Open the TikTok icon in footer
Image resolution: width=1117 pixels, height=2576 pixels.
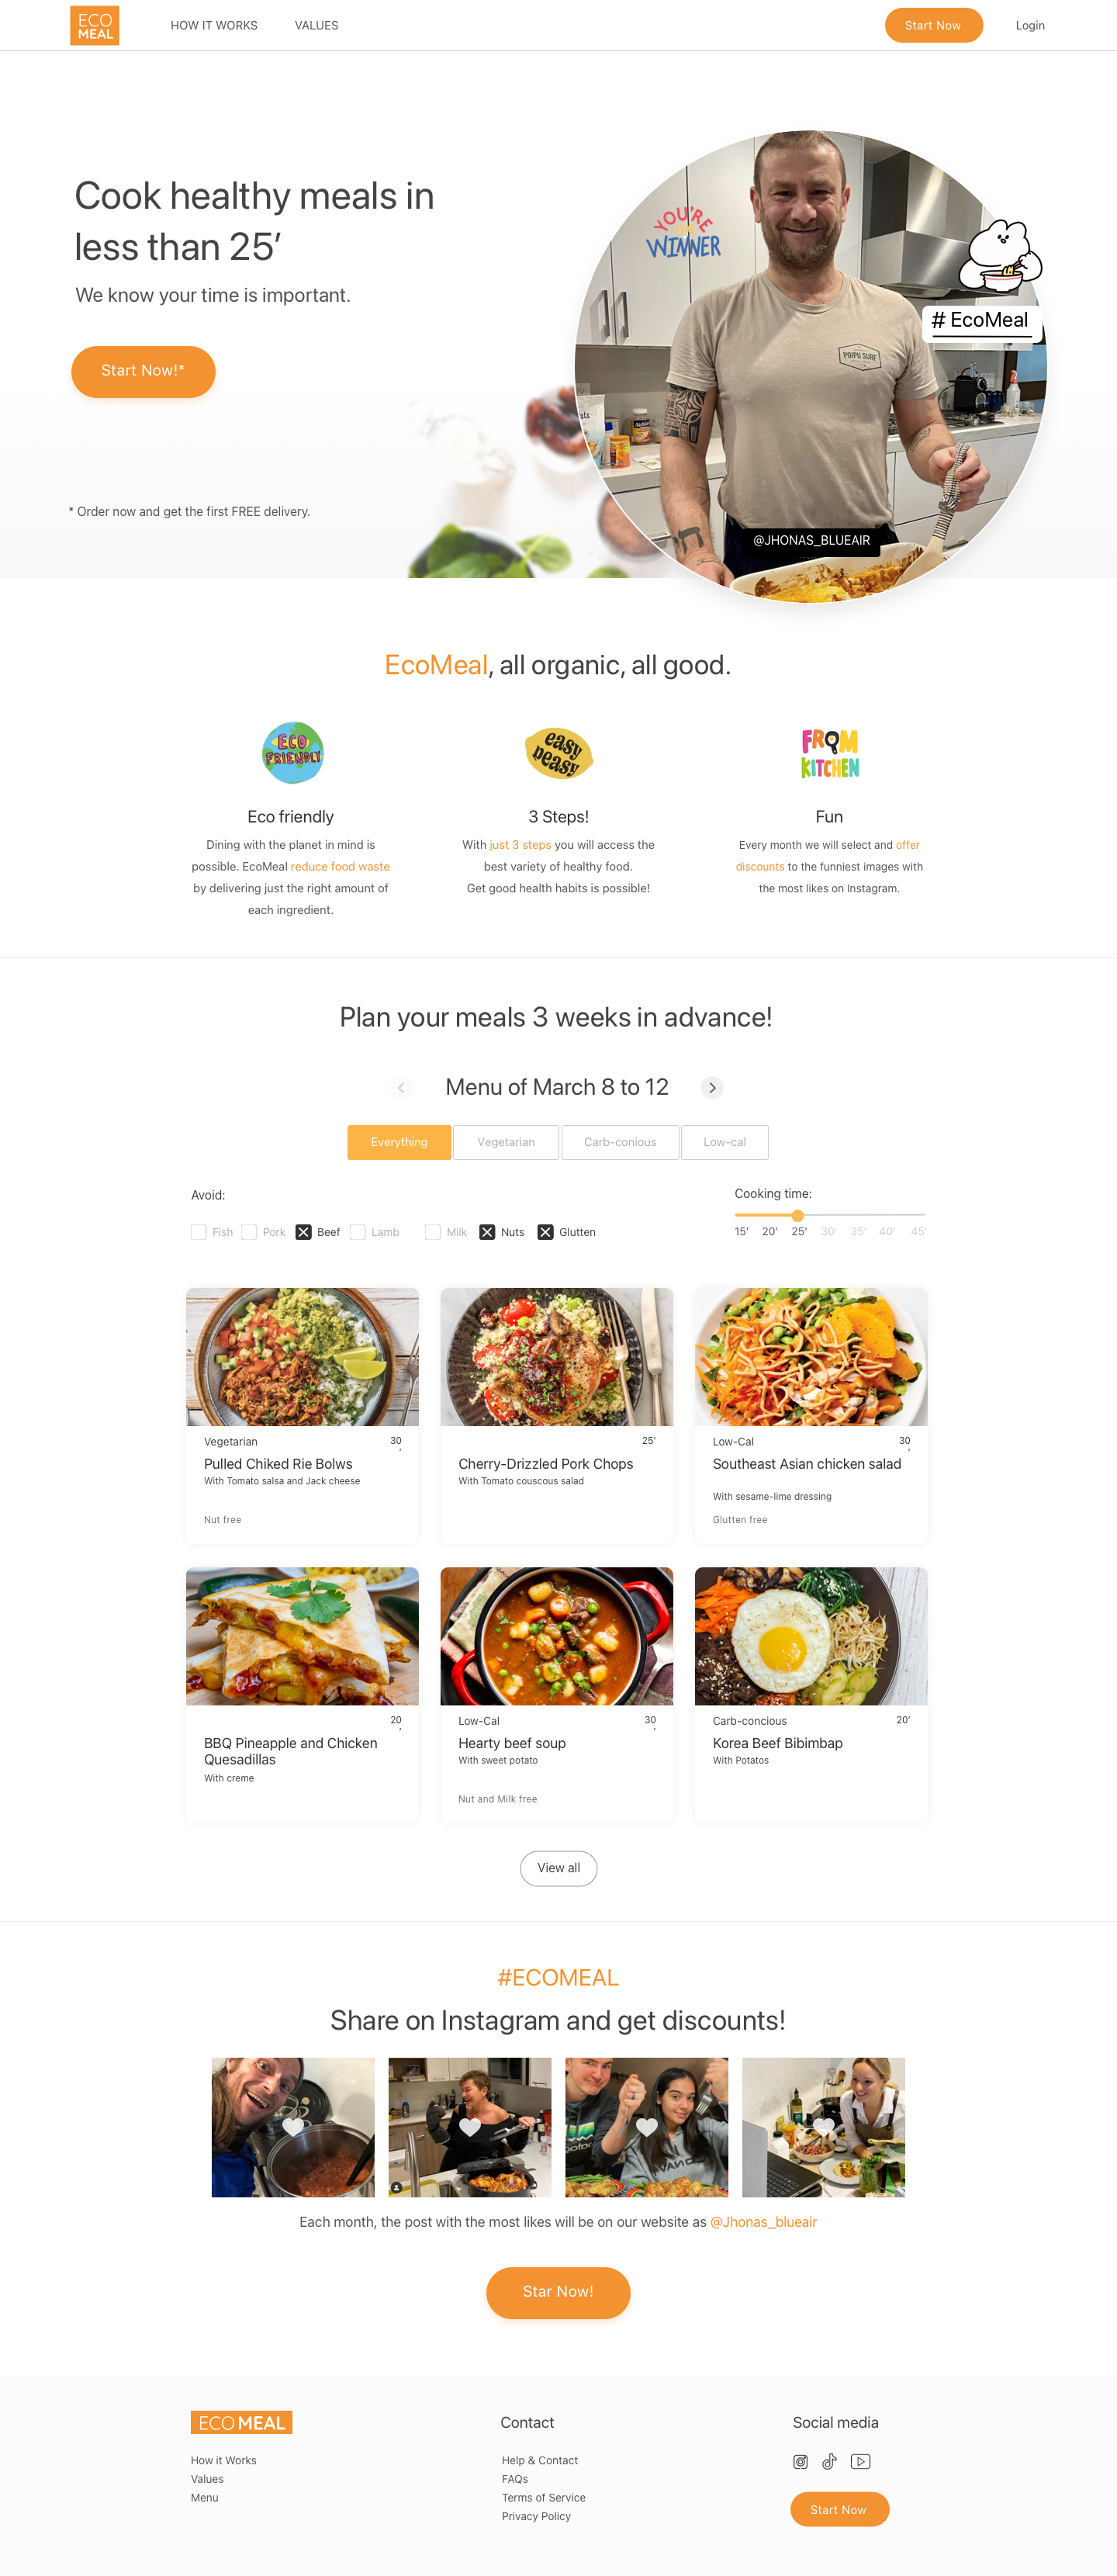pos(829,2461)
